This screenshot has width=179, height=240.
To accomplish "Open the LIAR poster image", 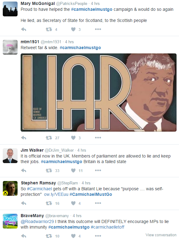I will (x=99, y=92).
